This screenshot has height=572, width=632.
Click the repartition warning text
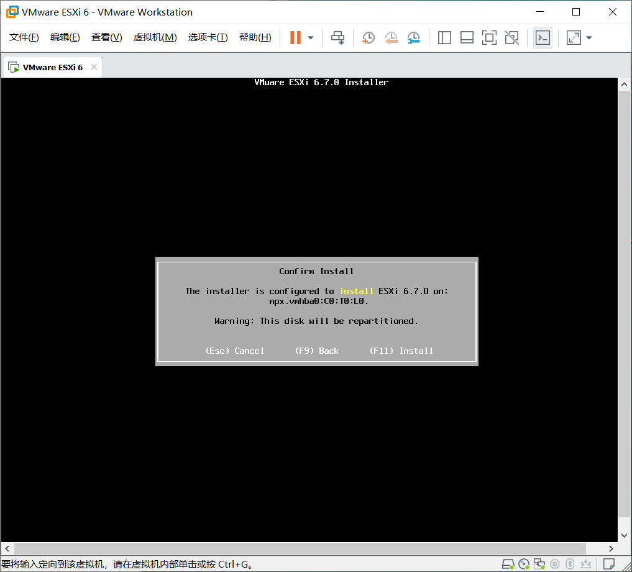tap(316, 321)
